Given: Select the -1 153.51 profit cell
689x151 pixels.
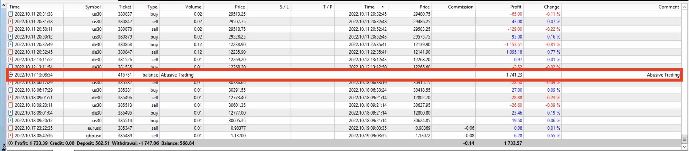Looking at the screenshot, I should point(513,44).
